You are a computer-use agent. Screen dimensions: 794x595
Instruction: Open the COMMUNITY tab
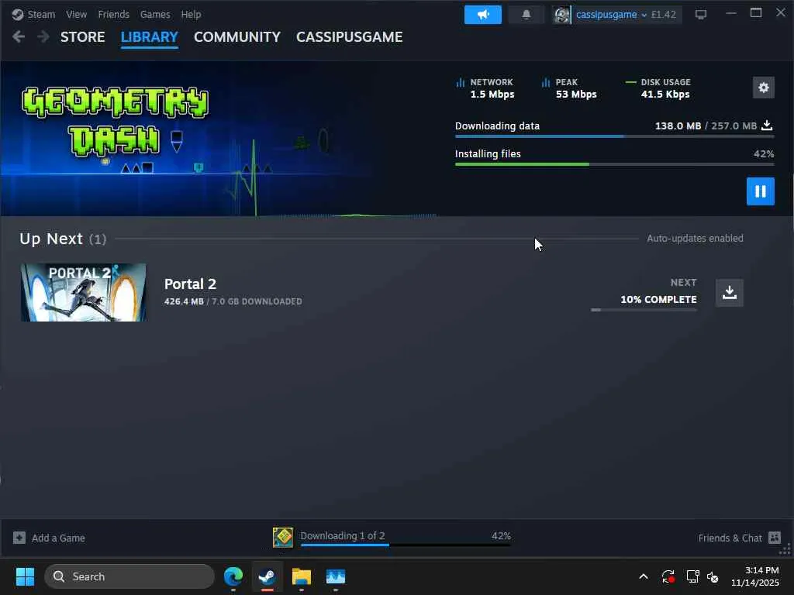237,37
